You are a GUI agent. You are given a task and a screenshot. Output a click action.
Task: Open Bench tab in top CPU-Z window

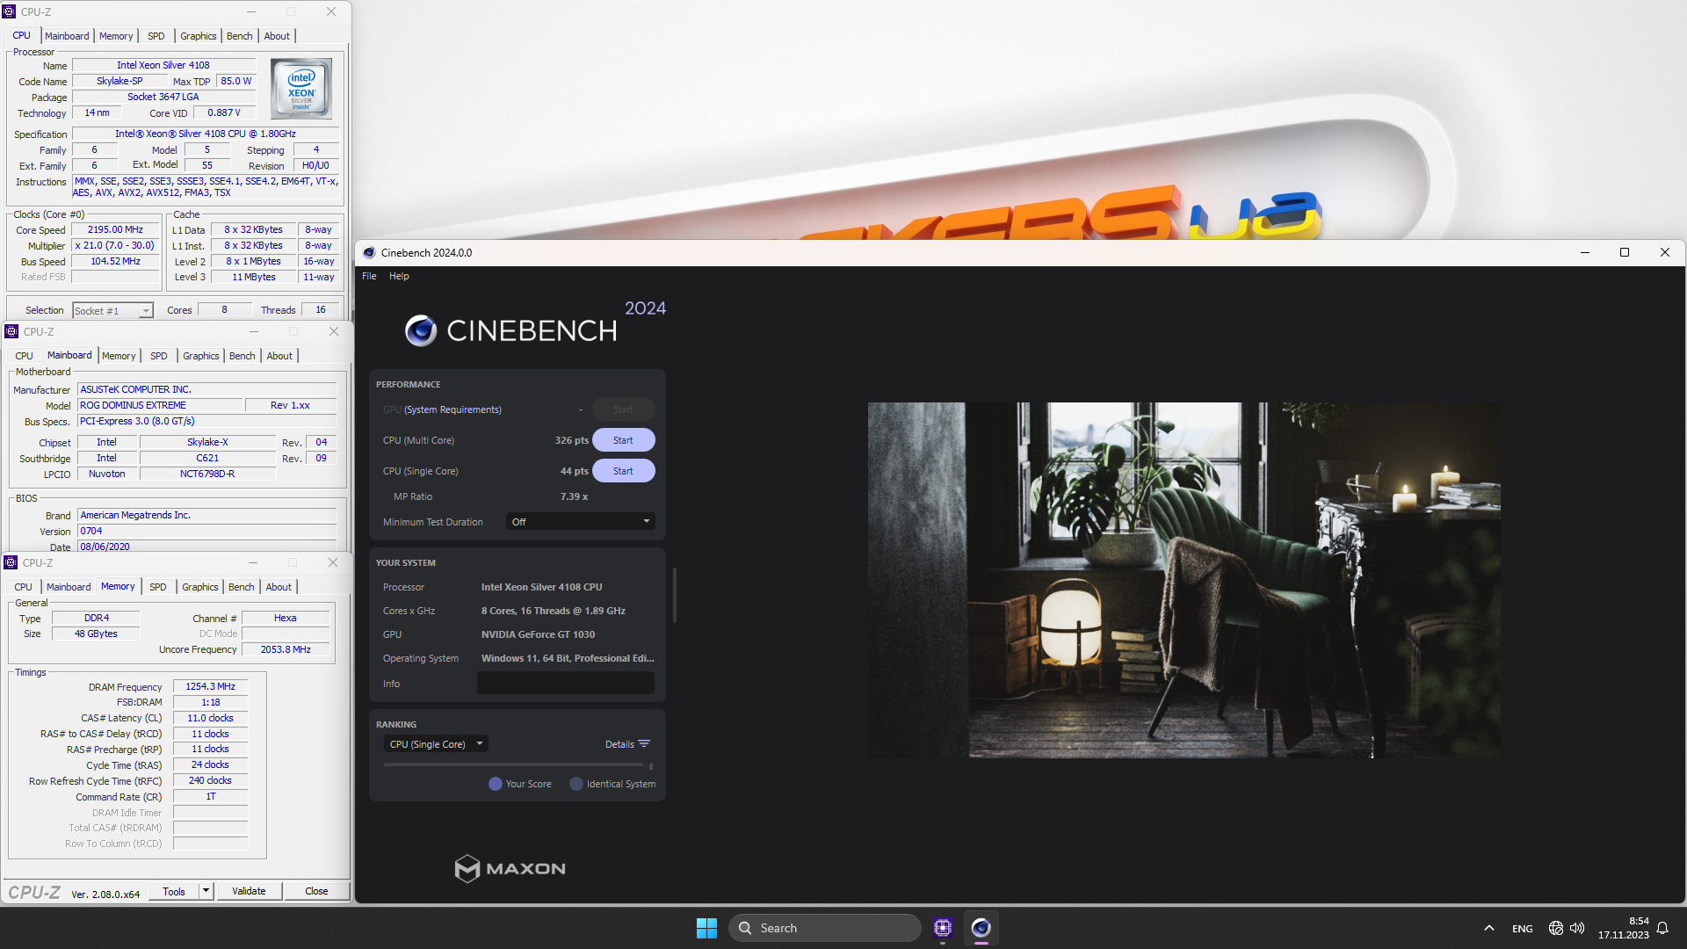[239, 36]
